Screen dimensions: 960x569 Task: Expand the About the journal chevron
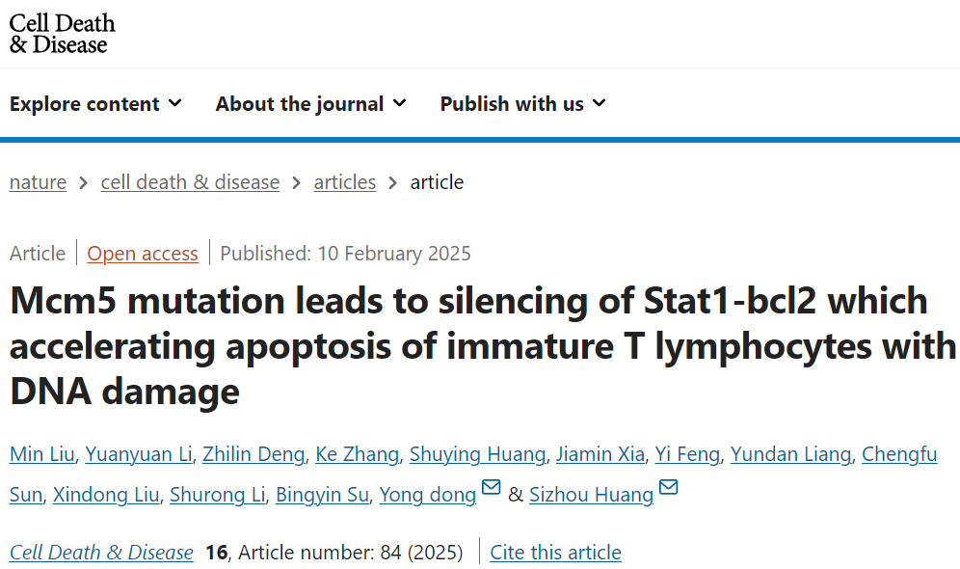tap(399, 103)
